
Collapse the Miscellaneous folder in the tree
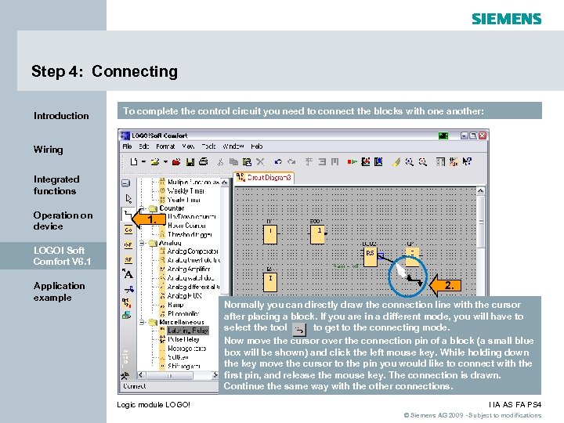pos(142,322)
